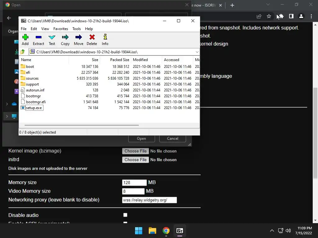Bookmark page with the star icon

point(269,16)
